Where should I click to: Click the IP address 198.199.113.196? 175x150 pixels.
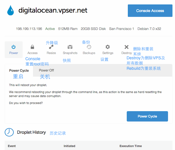pyautogui.click(x=29, y=29)
